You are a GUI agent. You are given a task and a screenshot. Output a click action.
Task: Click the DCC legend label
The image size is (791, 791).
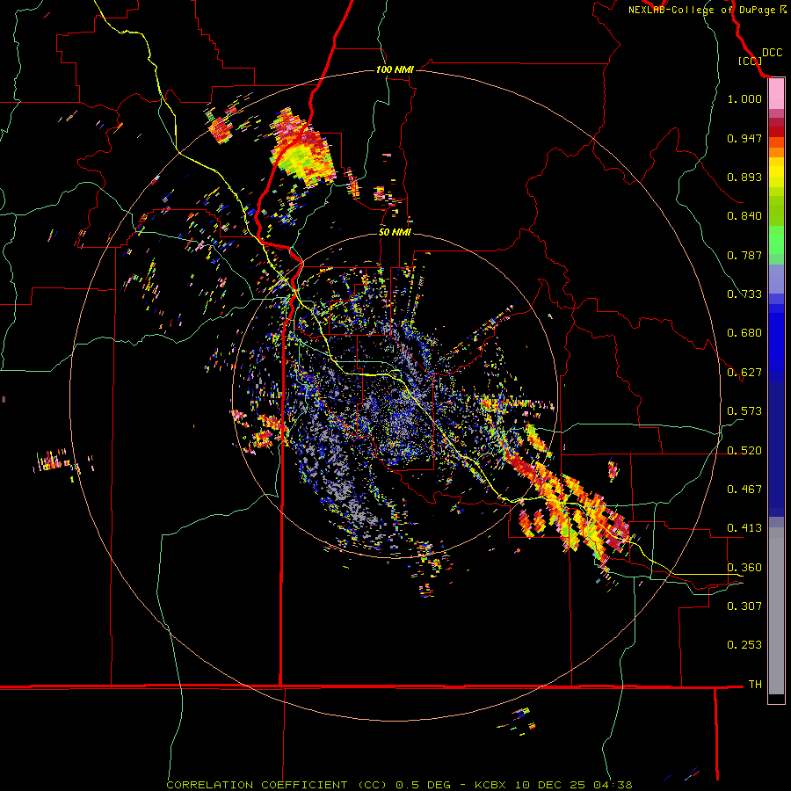click(773, 53)
